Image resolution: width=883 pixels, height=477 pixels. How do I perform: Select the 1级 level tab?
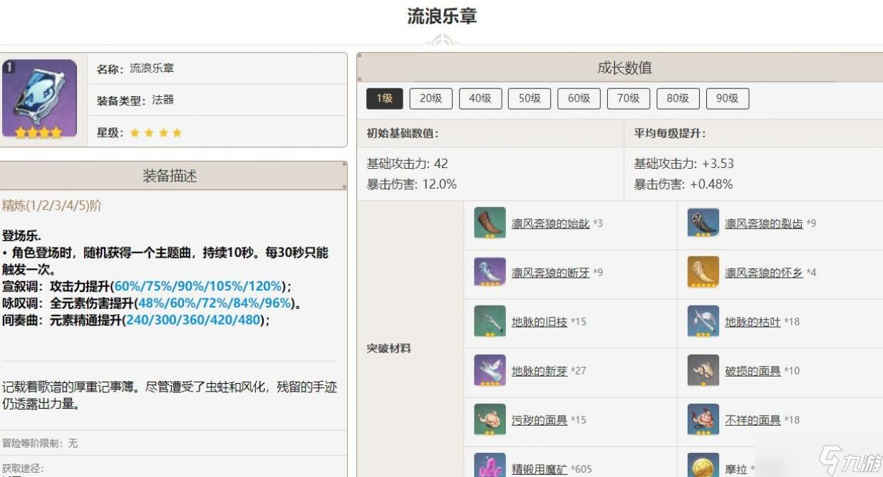[x=385, y=98]
